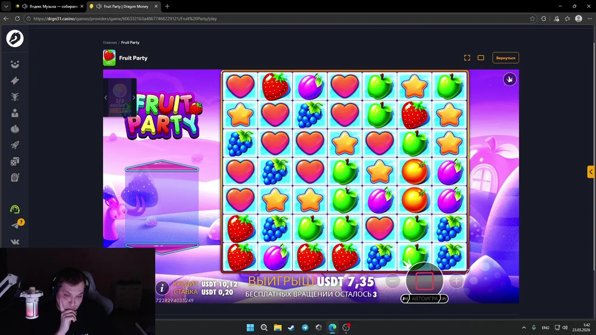Click the microphone tray icon
This screenshot has height=335, width=596.
(x=534, y=328)
